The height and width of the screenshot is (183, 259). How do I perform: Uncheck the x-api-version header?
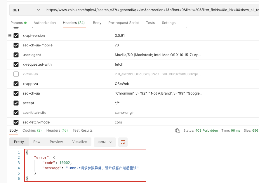16,36
